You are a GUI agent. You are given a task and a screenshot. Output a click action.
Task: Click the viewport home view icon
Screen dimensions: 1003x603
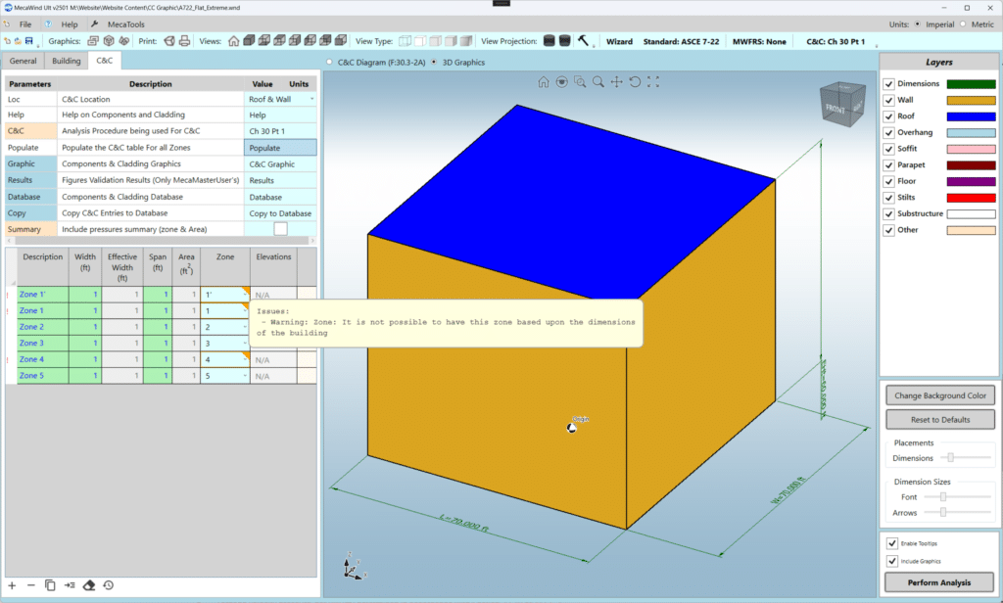point(543,82)
